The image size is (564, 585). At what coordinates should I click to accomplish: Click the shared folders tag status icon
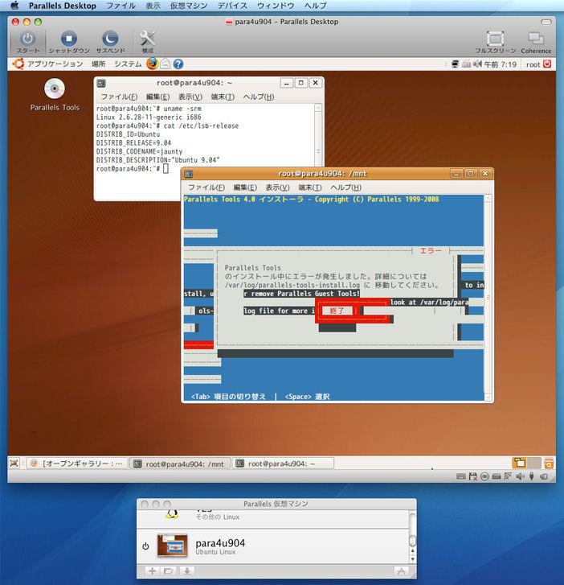pos(544,476)
